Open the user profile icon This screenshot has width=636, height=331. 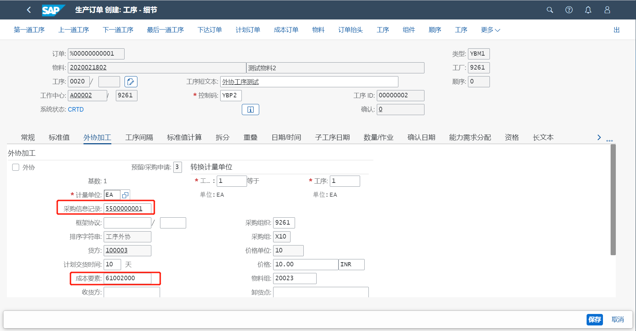pos(607,10)
